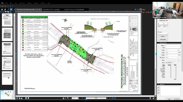
Task: Select page 1 thumbnail
Action: [7, 20]
